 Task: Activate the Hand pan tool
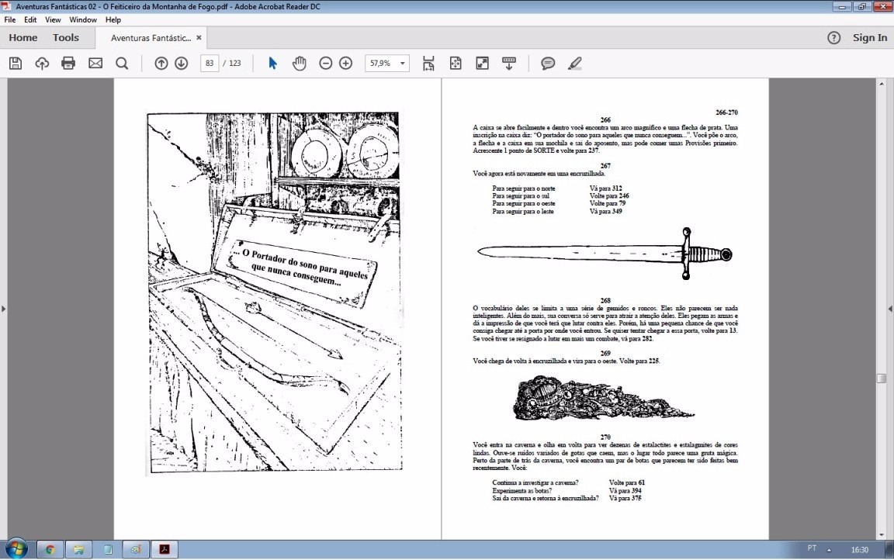(300, 64)
